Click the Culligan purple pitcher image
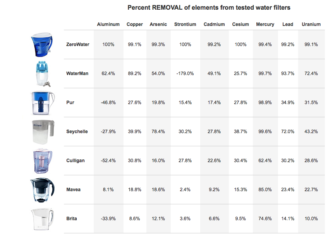The height and width of the screenshot is (238, 333). coord(43,161)
